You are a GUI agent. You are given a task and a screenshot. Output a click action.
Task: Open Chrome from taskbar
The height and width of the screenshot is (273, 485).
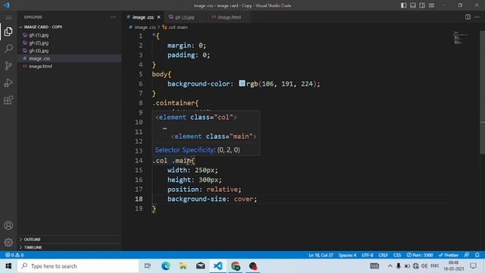click(236, 266)
